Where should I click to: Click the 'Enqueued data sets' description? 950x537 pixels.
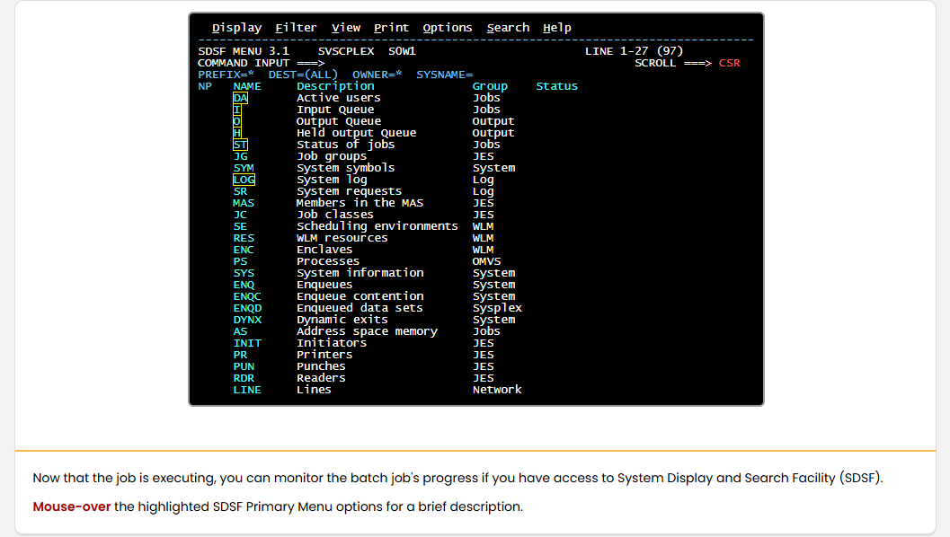[360, 308]
